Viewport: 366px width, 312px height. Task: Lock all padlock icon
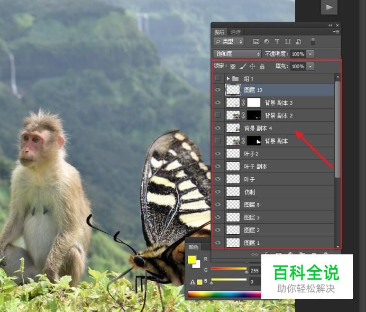pos(262,67)
